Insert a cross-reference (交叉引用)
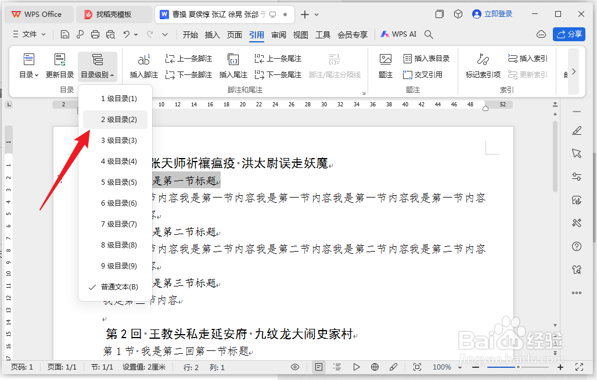The width and height of the screenshot is (597, 380). [423, 74]
